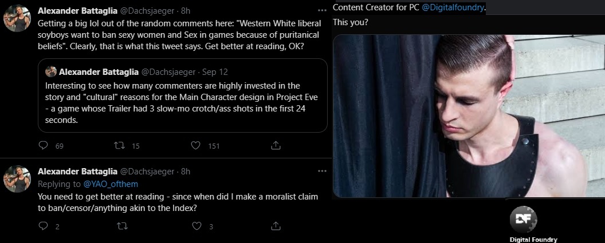Retweet the reply to @YAO_ofthem
The height and width of the screenshot is (243, 605).
(122, 226)
